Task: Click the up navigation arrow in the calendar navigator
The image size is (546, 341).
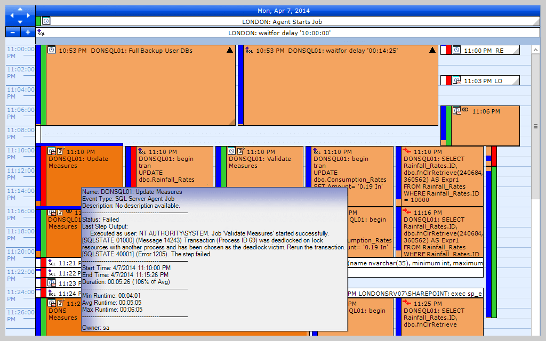Action: pyautogui.click(x=19, y=10)
